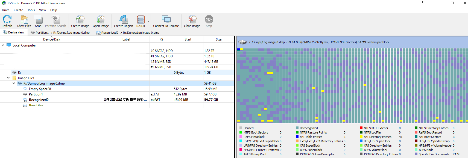This screenshot has width=468, height=158.
Task: Select the #3 NVME, SSD row
Action: click(x=117, y=67)
